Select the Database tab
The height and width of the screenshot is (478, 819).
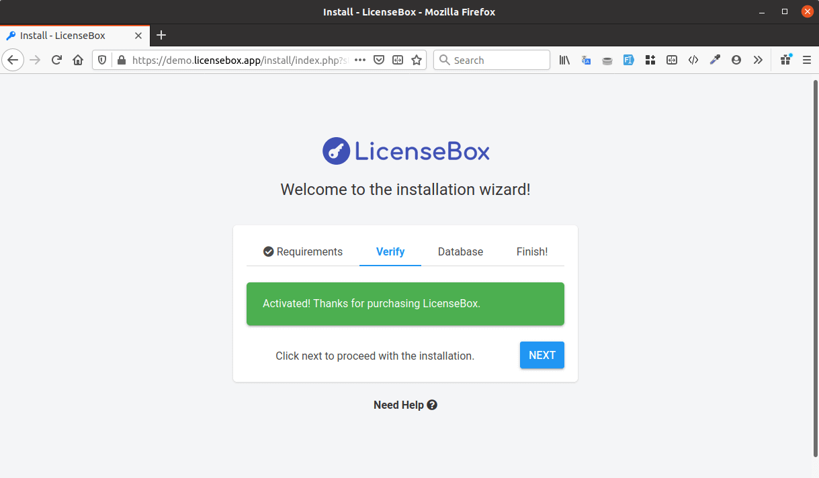click(x=460, y=251)
